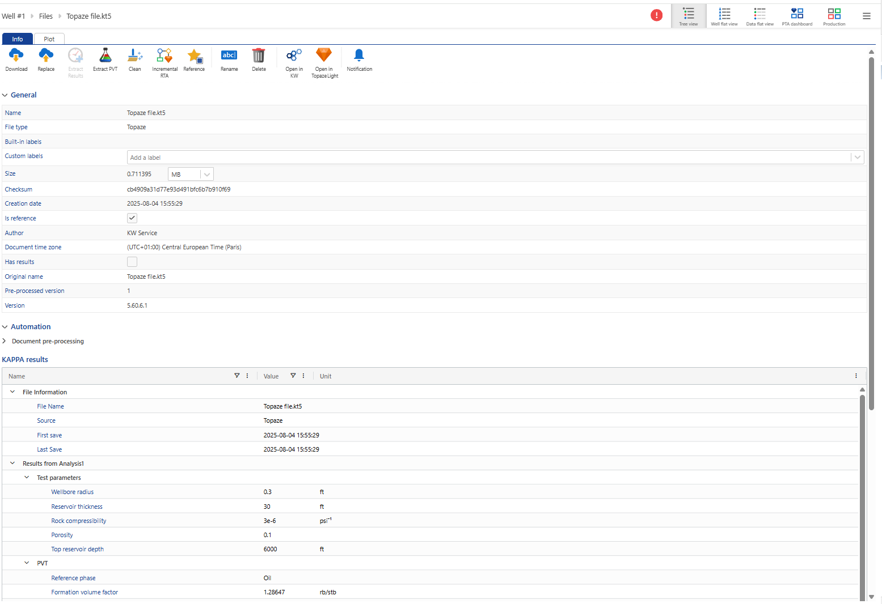The width and height of the screenshot is (882, 604).
Task: Open Name column options menu
Action: (247, 376)
